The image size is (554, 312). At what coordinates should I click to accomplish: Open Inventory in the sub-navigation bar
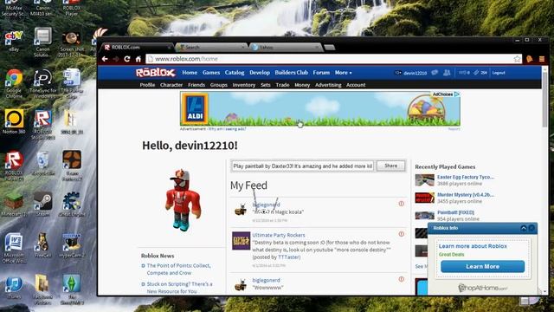(244, 85)
